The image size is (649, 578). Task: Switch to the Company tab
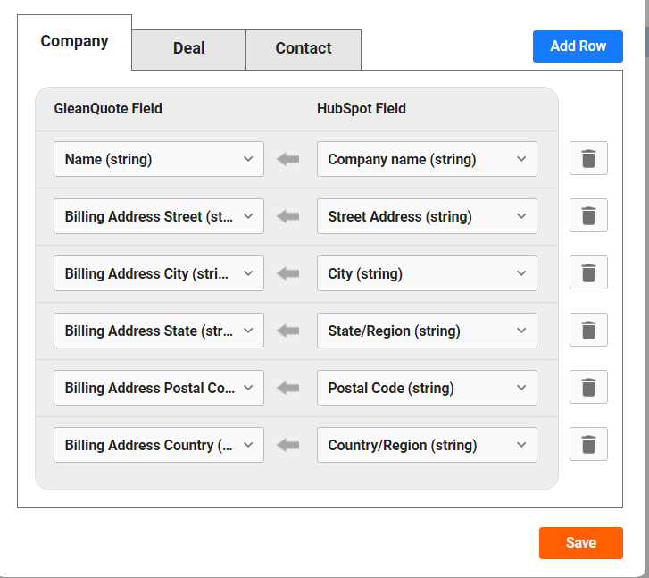[x=74, y=41]
